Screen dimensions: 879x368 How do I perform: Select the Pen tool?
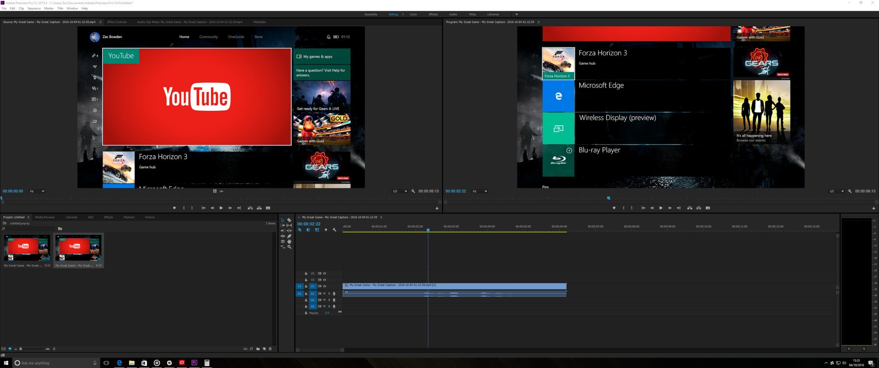click(x=289, y=236)
